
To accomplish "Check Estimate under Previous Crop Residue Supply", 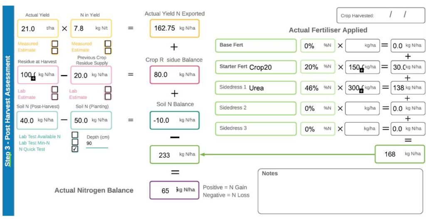I will coord(108,97).
